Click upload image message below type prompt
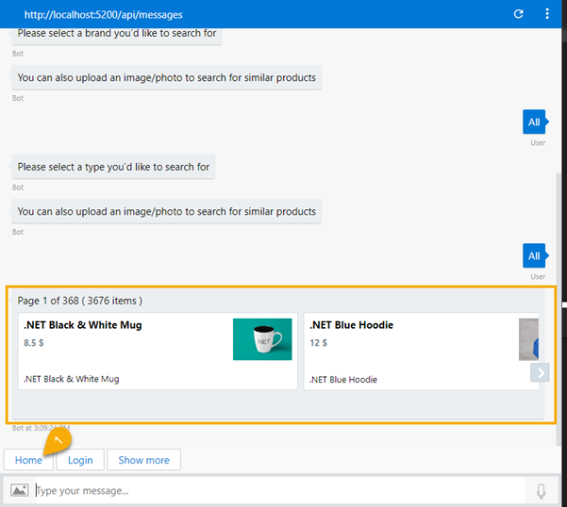567x507 pixels. point(166,211)
